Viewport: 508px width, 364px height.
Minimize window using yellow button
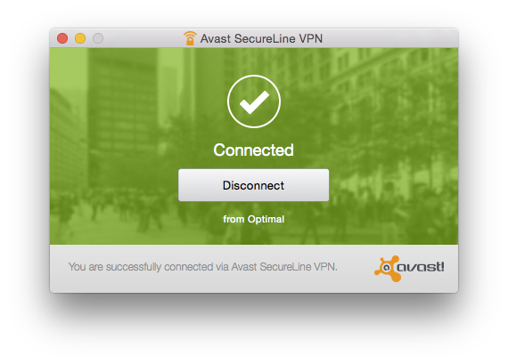pos(80,38)
